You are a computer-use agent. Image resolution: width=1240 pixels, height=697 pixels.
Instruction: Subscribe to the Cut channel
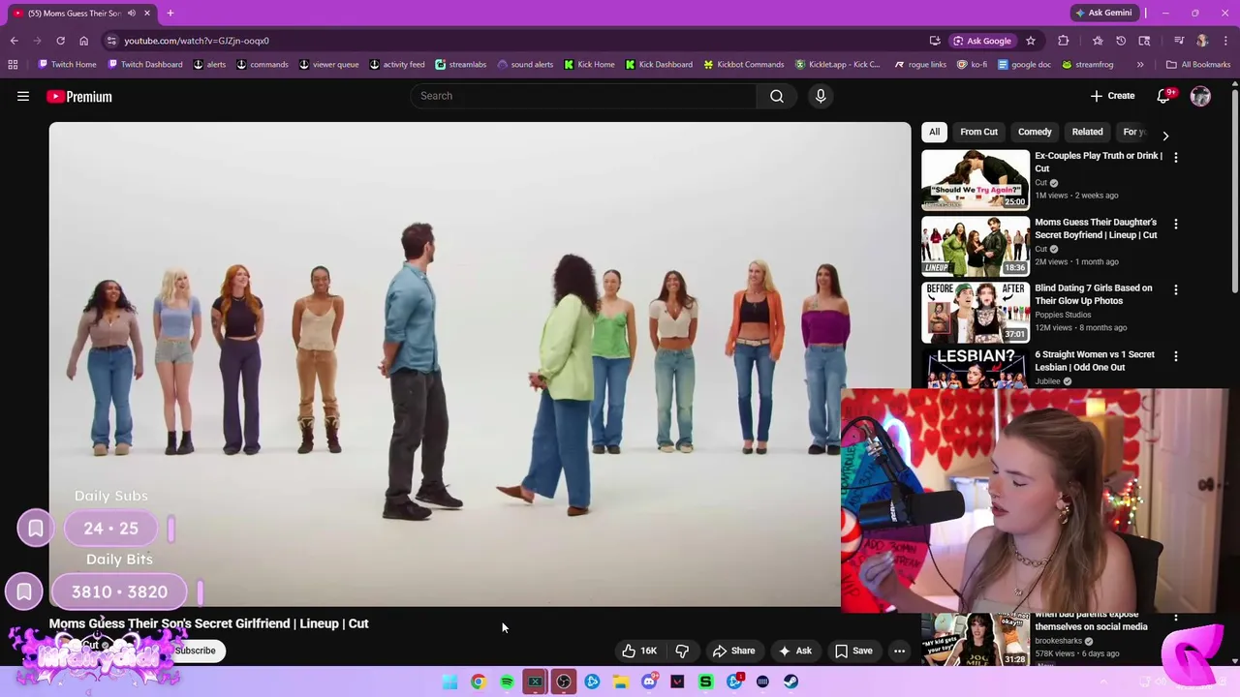tap(195, 651)
